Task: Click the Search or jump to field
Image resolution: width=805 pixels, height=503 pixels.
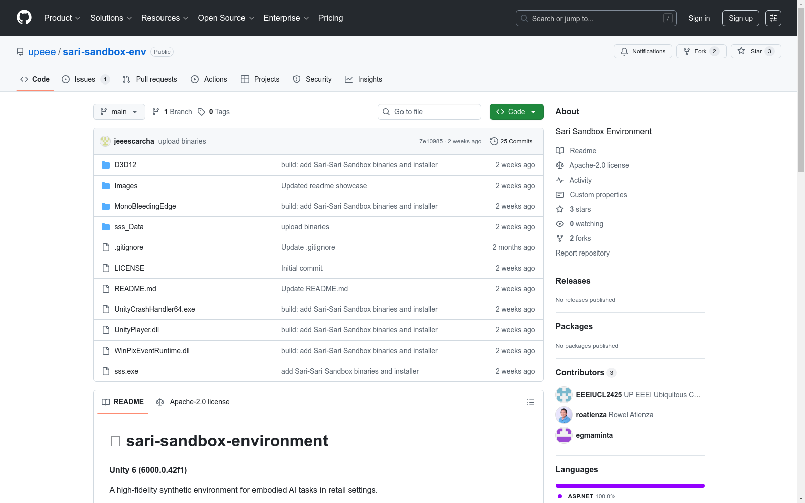Action: tap(596, 18)
